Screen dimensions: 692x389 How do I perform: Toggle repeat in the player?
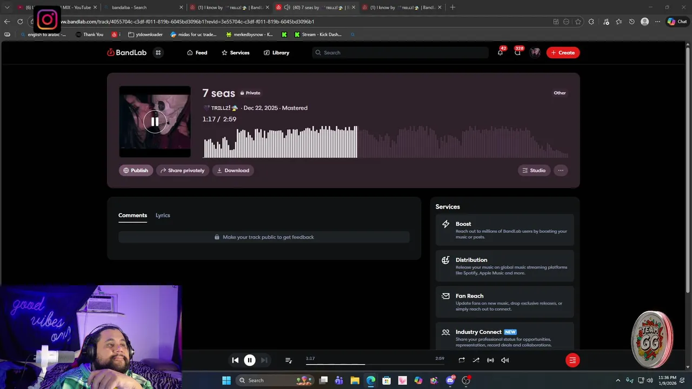[462, 360]
